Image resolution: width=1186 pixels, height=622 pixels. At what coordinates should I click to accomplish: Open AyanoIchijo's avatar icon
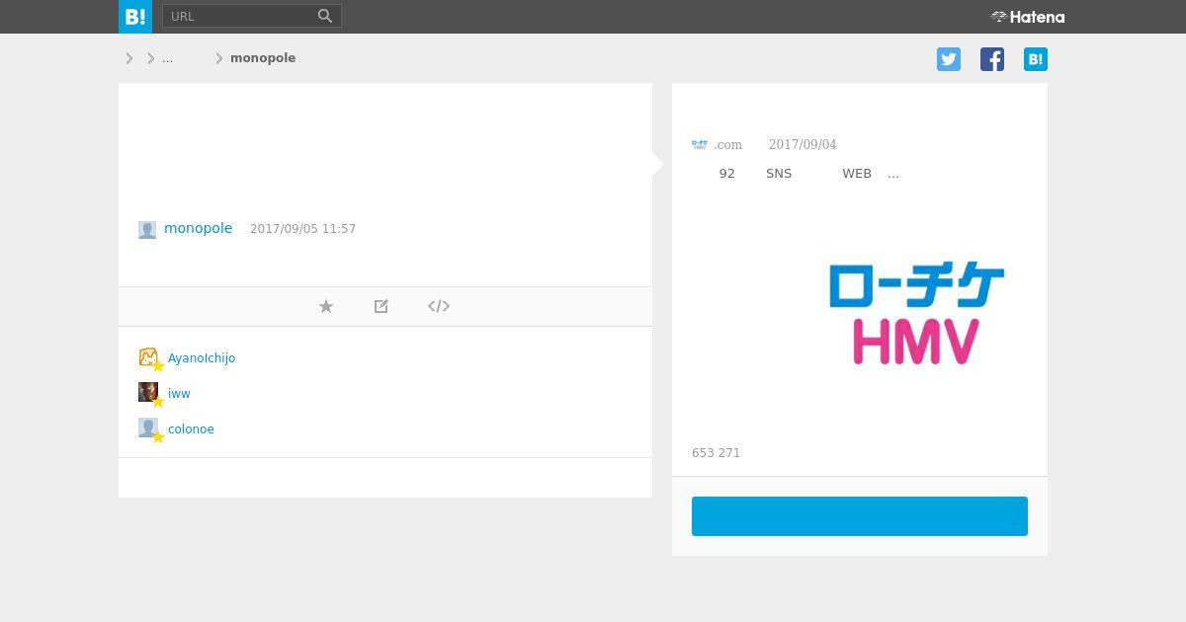148,356
